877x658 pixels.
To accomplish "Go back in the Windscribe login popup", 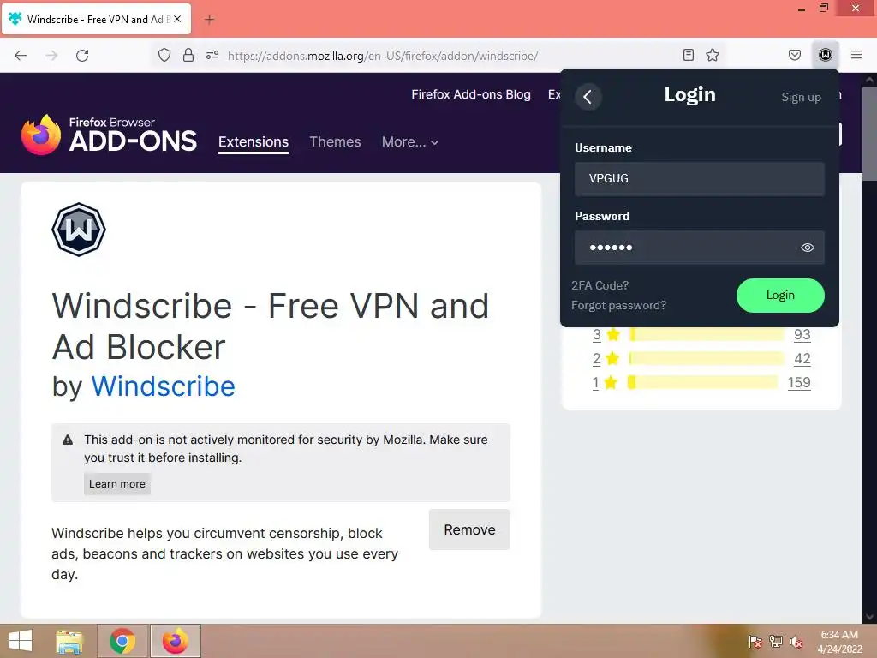I will coord(588,97).
